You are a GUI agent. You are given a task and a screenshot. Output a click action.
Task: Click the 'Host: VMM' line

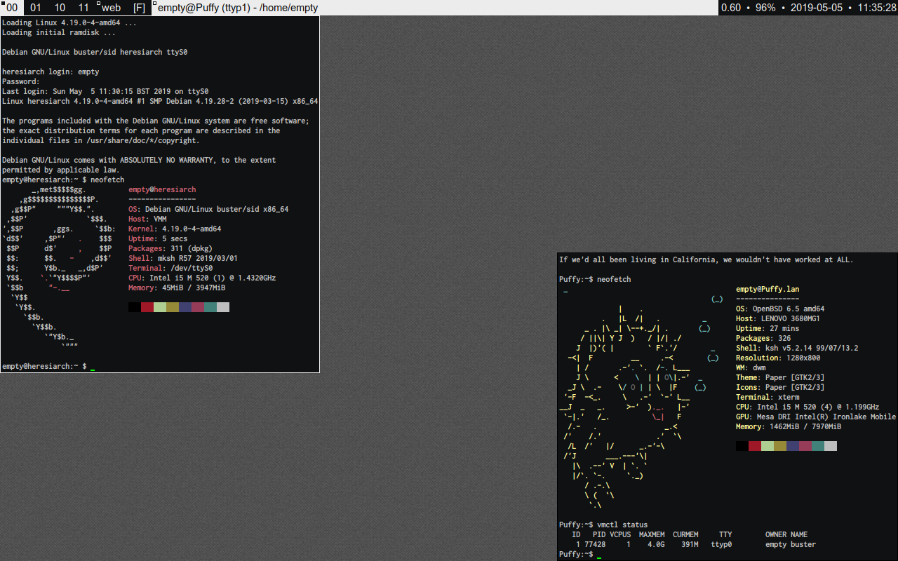click(x=147, y=219)
